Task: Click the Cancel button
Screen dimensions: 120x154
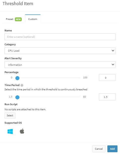Action: [99, 149]
